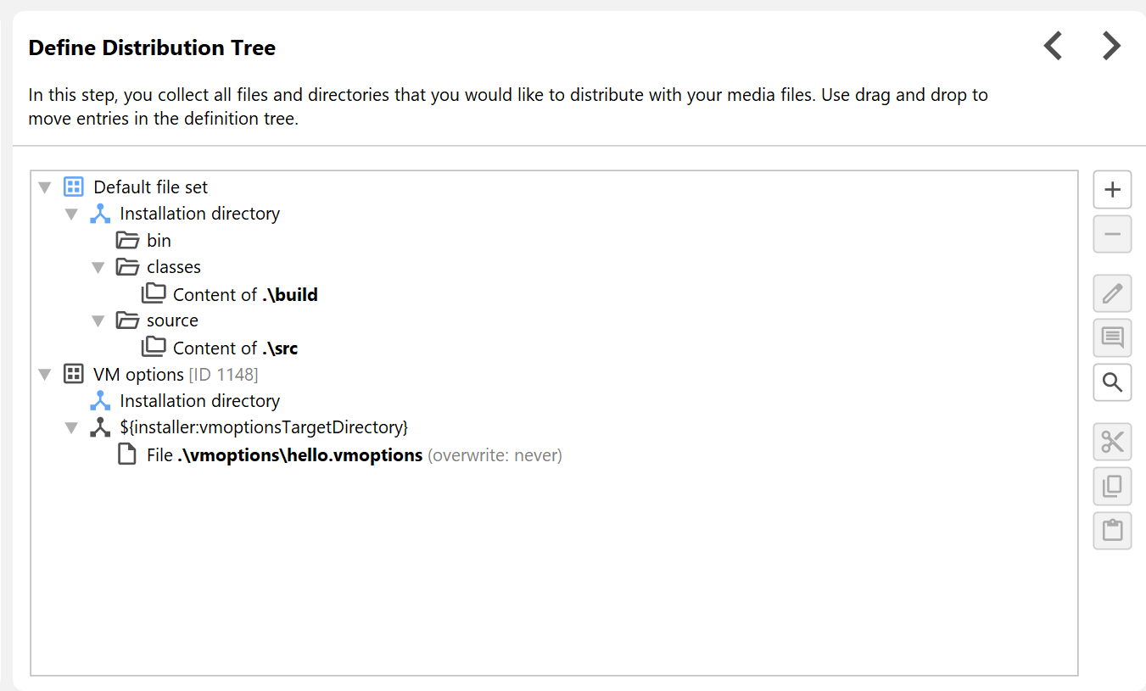Viewport: 1146px width, 691px height.
Task: Select Installation directory under VM options
Action: tap(199, 401)
